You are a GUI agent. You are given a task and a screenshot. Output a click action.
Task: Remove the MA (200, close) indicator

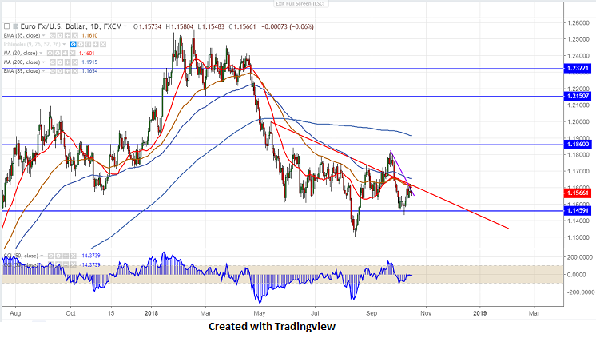point(75,62)
